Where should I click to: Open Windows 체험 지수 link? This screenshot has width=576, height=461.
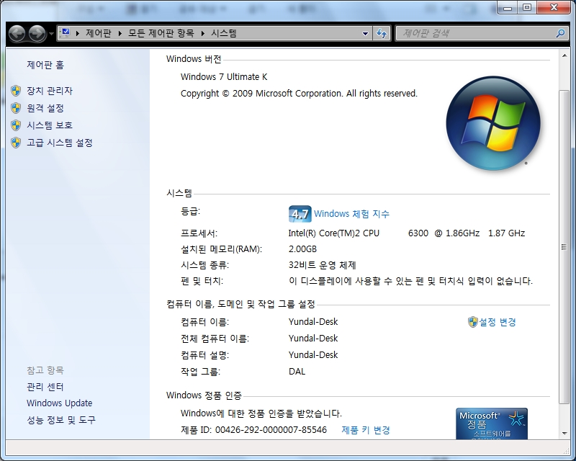click(x=351, y=214)
